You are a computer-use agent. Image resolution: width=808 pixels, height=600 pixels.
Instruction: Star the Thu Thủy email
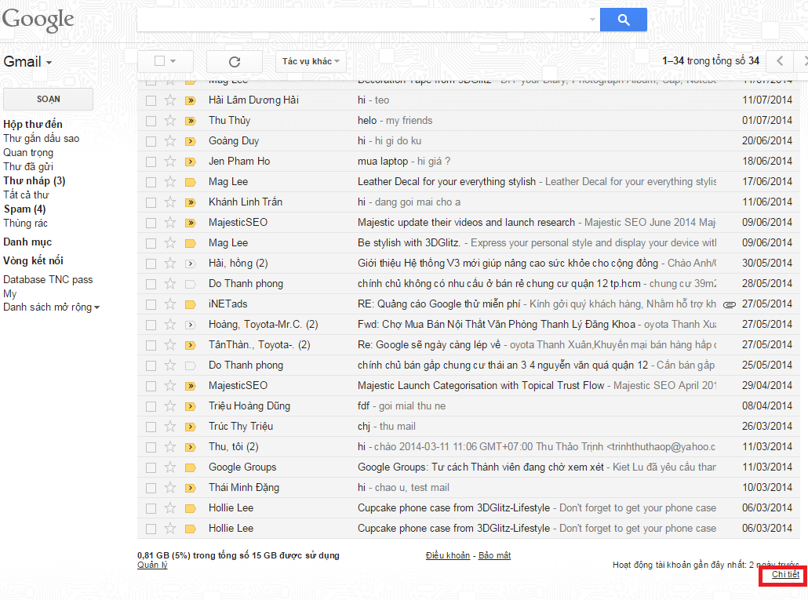tap(170, 121)
